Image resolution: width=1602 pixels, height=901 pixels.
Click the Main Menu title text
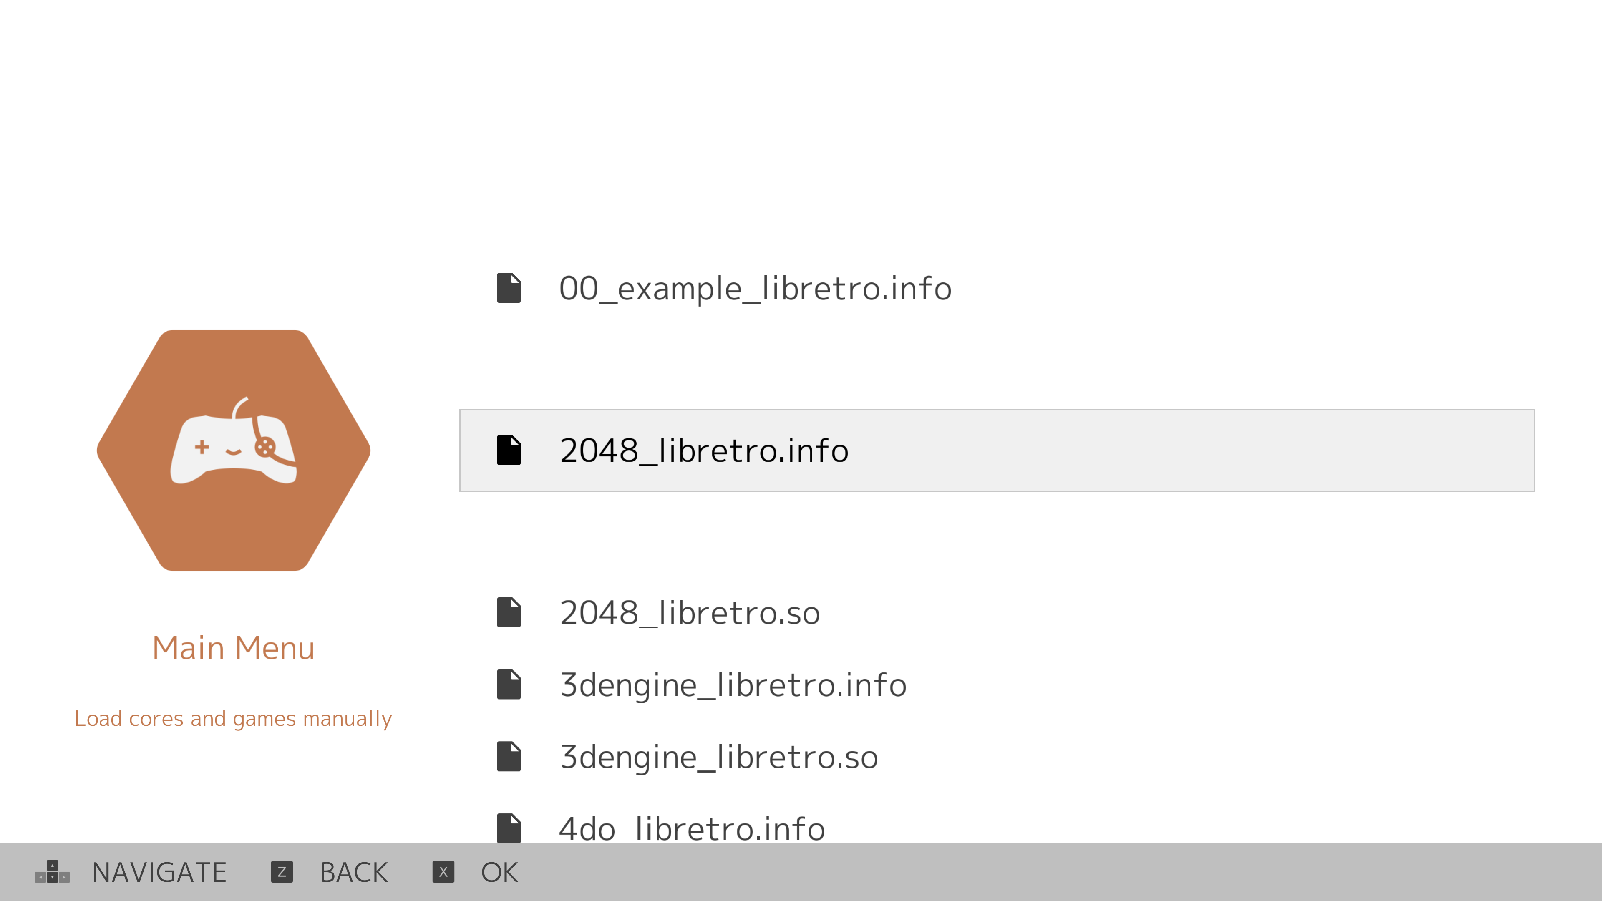pyautogui.click(x=233, y=648)
